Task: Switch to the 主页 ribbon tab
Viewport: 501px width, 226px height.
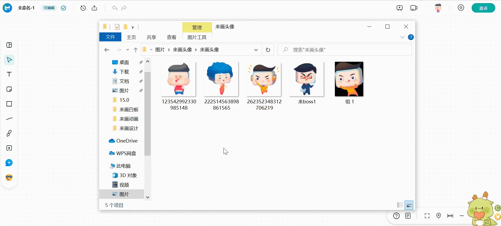Action: 131,37
